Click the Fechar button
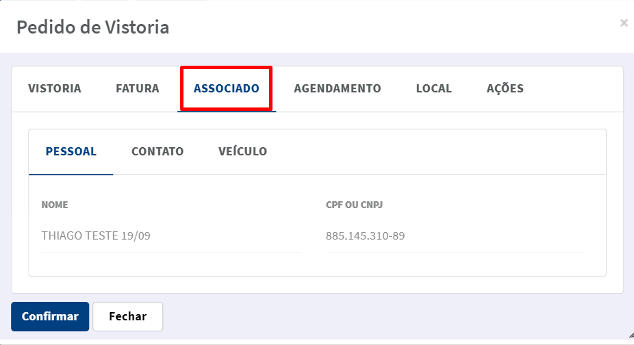 (x=128, y=316)
